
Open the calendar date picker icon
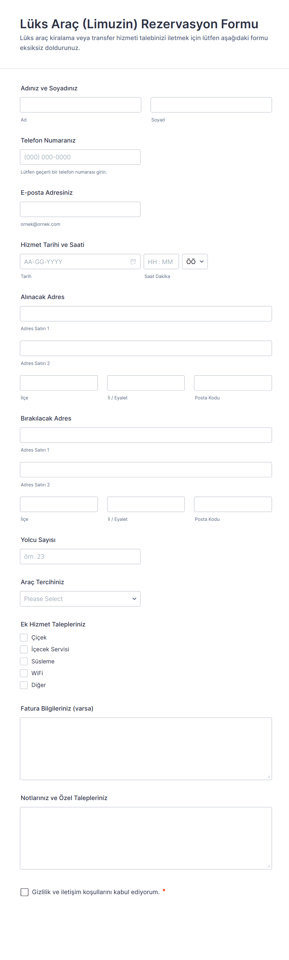(133, 262)
